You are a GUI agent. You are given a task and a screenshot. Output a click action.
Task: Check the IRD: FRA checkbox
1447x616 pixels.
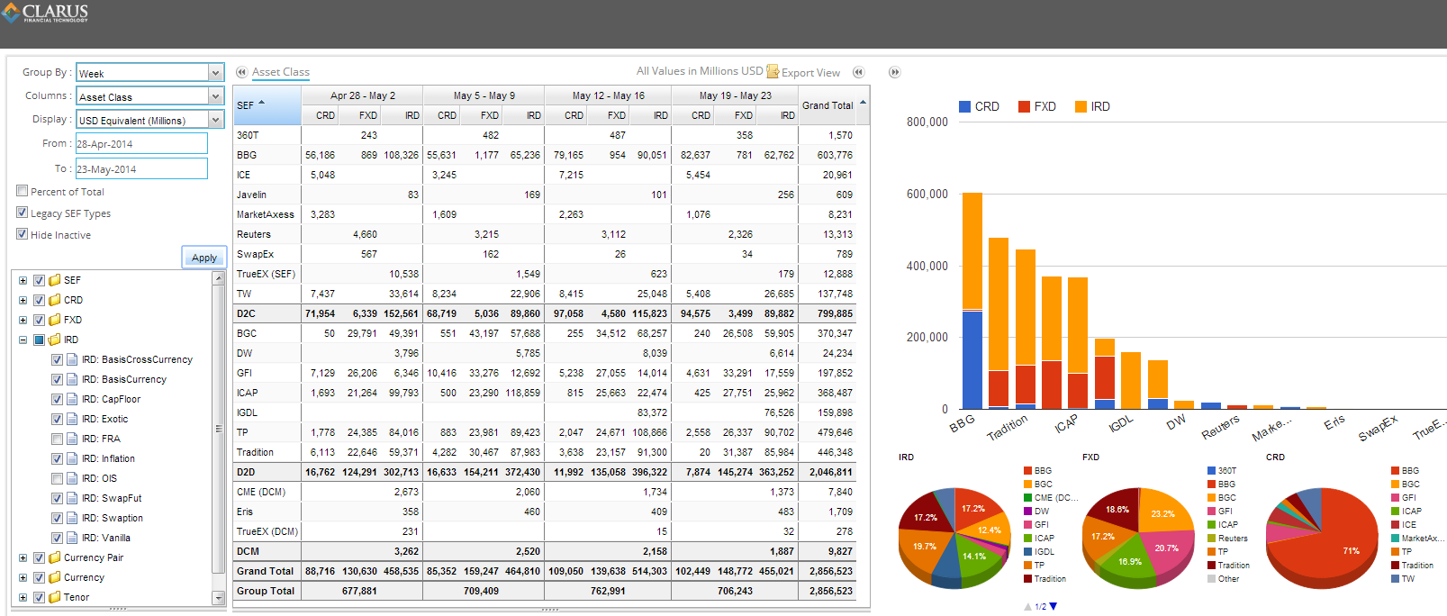[58, 439]
